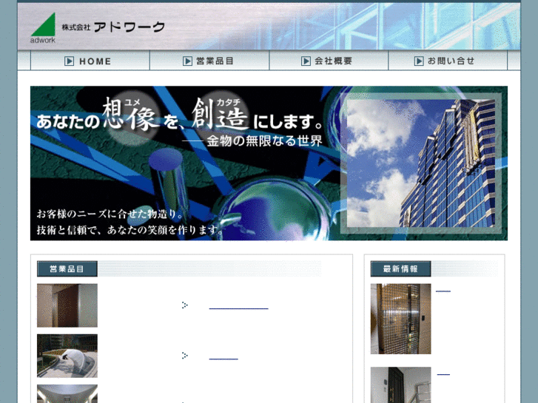Click the small arrow bullet before the first product link
The width and height of the screenshot is (538, 403).
[184, 305]
